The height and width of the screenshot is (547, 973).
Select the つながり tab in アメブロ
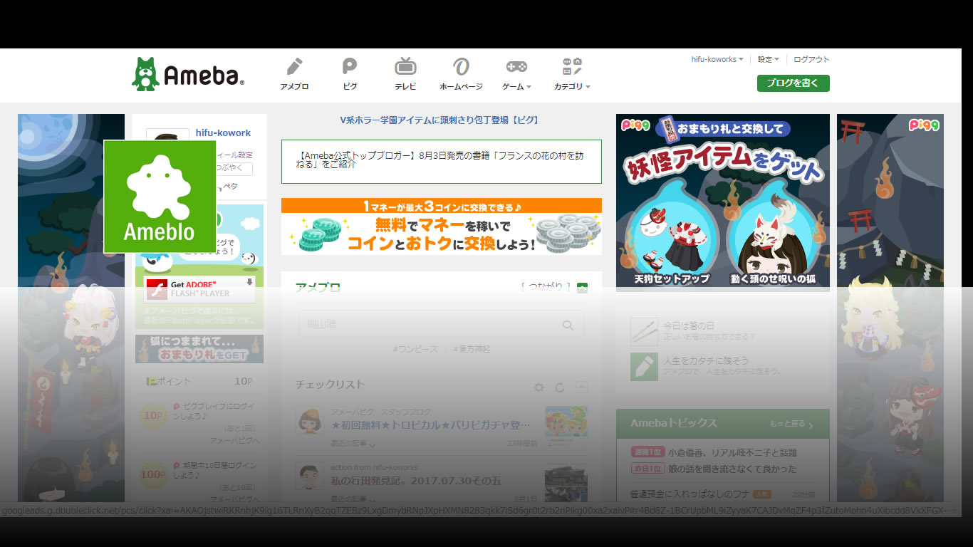point(546,287)
